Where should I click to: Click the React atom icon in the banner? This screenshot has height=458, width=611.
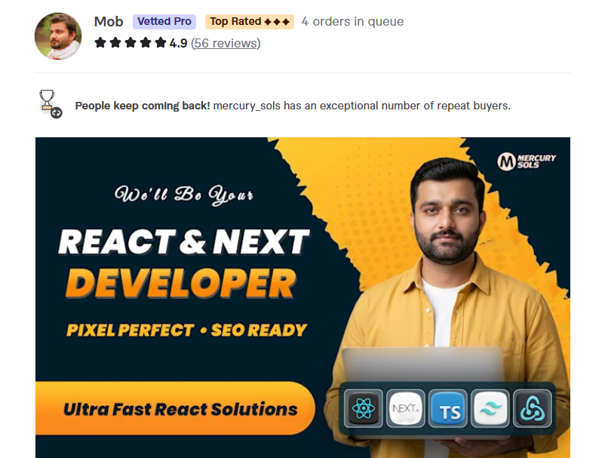coord(363,408)
